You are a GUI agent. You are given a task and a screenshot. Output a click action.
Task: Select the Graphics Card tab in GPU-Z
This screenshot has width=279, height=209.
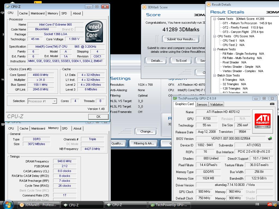pos(184,104)
